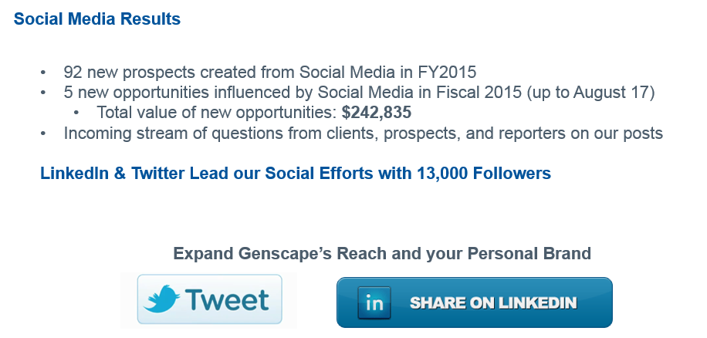Viewport: 707px width, 338px height.
Task: Click the bold $242,835 amount
Action: pyautogui.click(x=377, y=113)
